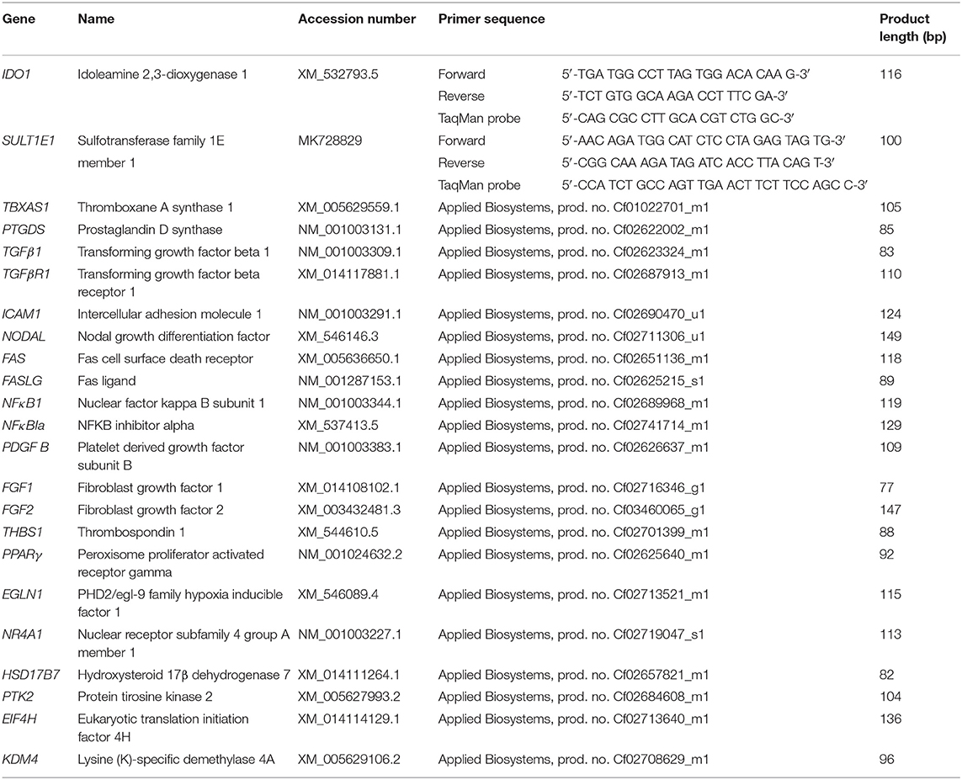Viewport: 962px width, 780px height.
Task: Click IDO1 forward primer sequence 5'-TGA TGG CCT
Action: [x=686, y=74]
